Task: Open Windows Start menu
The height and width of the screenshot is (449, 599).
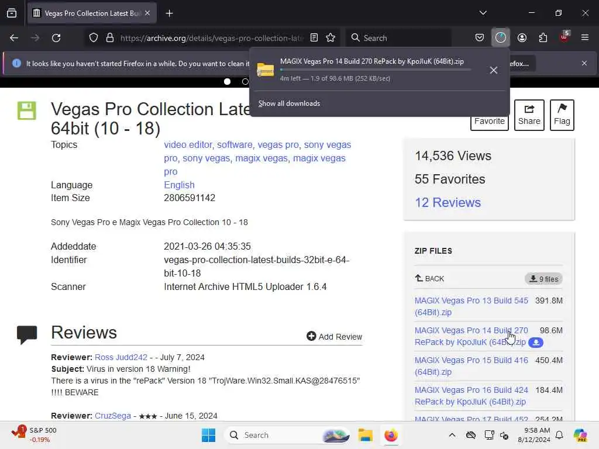Action: tap(209, 435)
